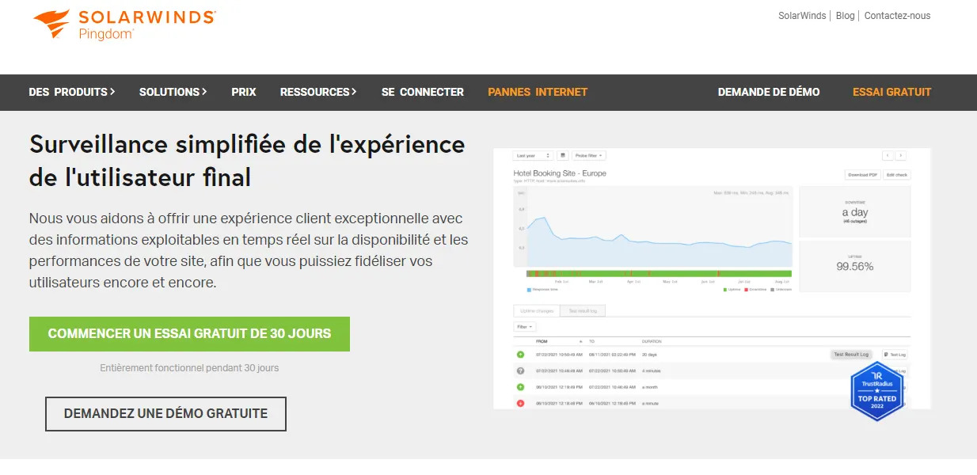
Task: Click the Response time legend entry
Action: (x=543, y=290)
